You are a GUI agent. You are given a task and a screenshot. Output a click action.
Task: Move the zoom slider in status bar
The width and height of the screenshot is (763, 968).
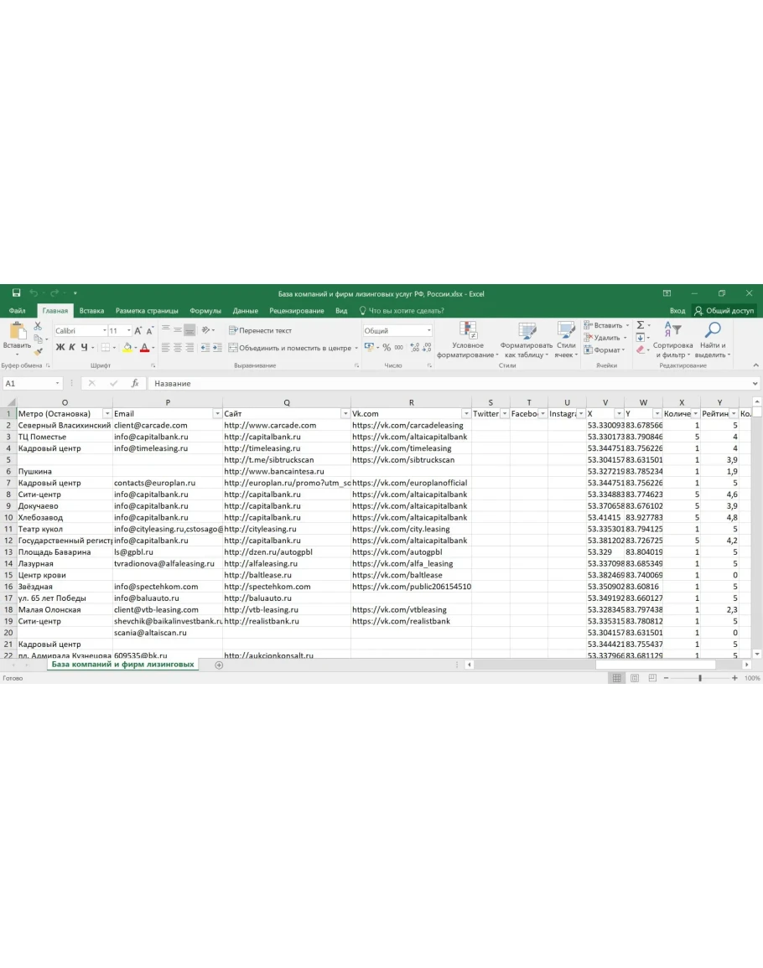pyautogui.click(x=700, y=678)
